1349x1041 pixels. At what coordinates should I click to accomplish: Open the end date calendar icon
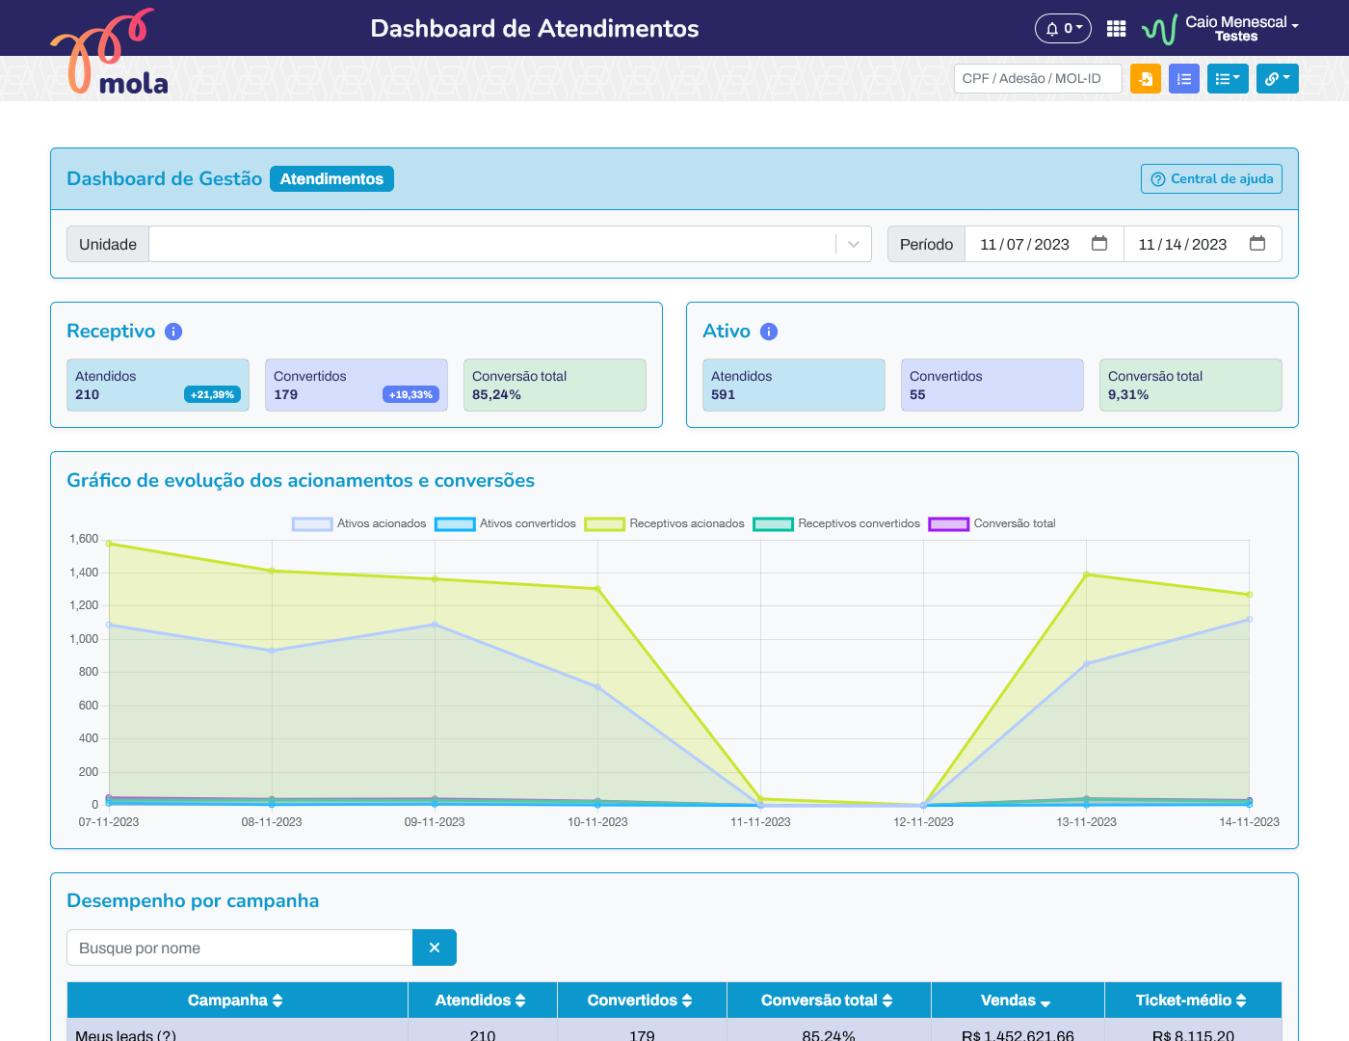(x=1257, y=244)
